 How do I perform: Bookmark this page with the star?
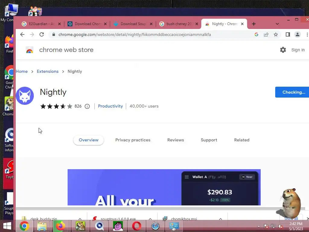[x=276, y=34]
